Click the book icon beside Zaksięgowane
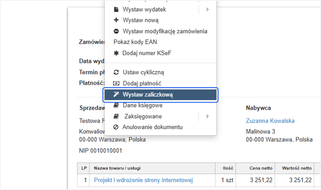 (x=116, y=117)
